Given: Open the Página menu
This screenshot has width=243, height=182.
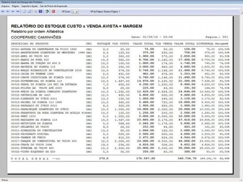Looking at the screenshot, I should pyautogui.click(x=16, y=6).
